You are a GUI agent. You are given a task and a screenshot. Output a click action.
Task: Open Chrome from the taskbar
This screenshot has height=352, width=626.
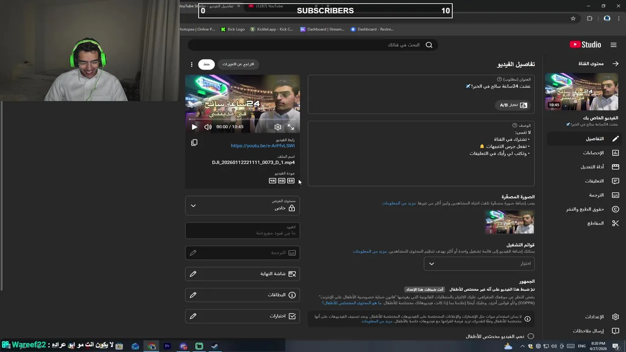click(152, 346)
